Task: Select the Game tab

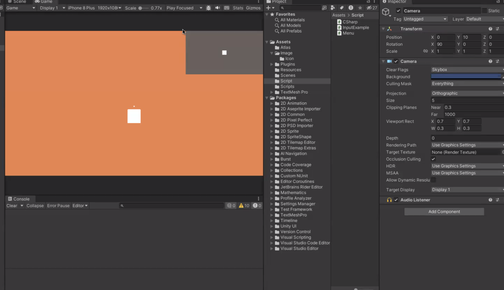Action: click(x=44, y=2)
